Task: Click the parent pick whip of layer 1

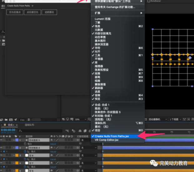Action: tap(78, 140)
